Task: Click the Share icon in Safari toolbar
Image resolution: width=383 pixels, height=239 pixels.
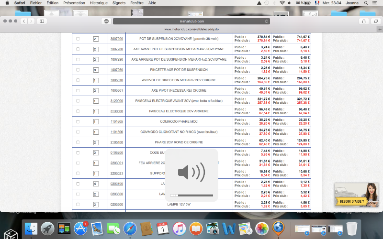Action: pyautogui.click(x=362, y=21)
